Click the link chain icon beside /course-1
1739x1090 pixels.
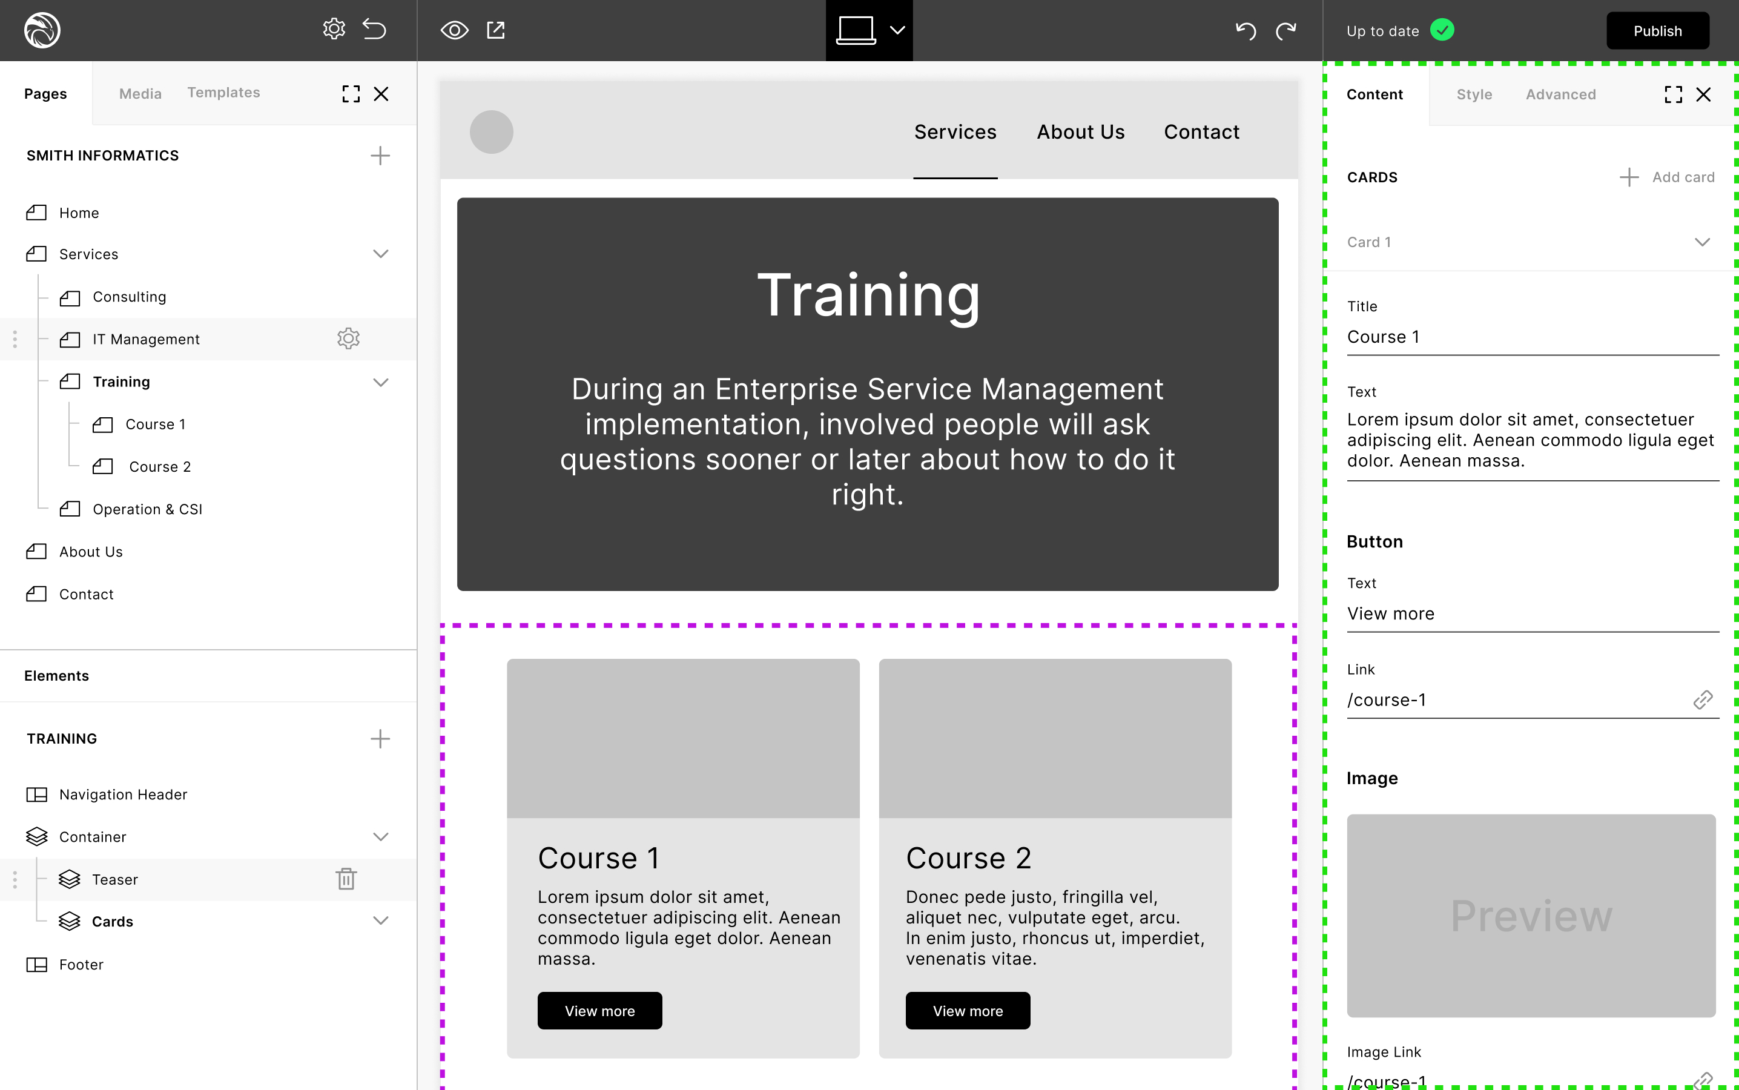1702,700
